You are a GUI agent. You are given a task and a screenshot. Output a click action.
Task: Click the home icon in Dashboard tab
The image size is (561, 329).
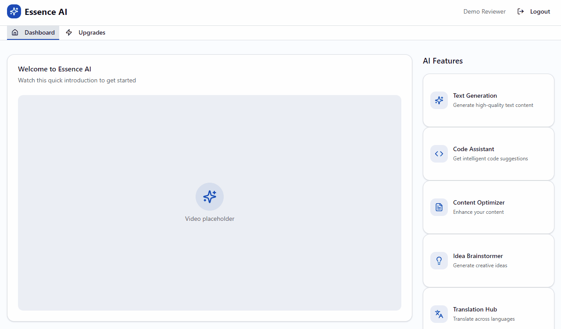15,32
